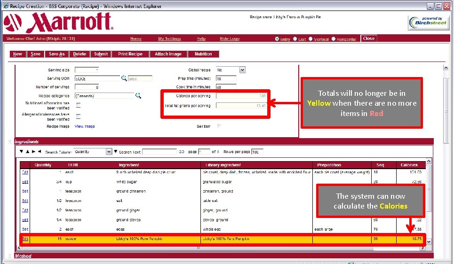Click ingredients horizontal scrollbar right arrow
This screenshot has height=264, width=454.
pyautogui.click(x=423, y=248)
